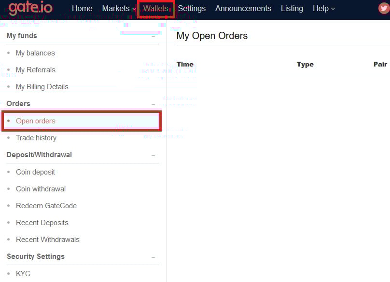The width and height of the screenshot is (390, 282).
Task: Open the Announcements page
Action: click(243, 9)
